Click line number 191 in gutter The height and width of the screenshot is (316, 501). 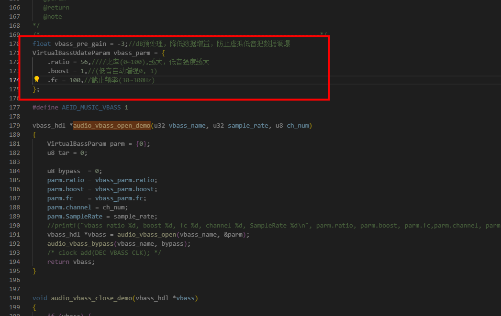[x=14, y=235]
